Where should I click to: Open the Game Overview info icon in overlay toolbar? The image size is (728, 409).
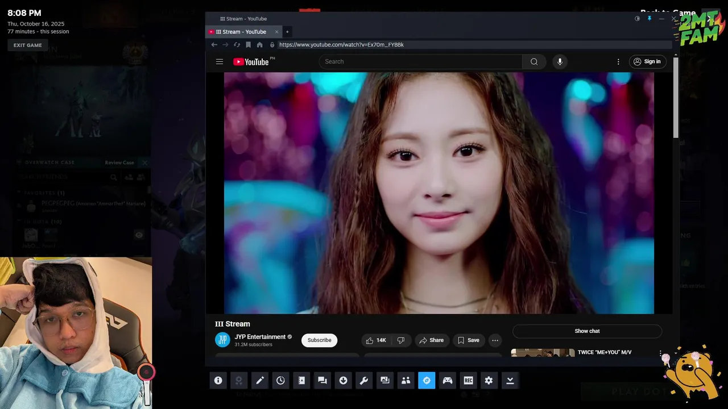click(x=218, y=381)
